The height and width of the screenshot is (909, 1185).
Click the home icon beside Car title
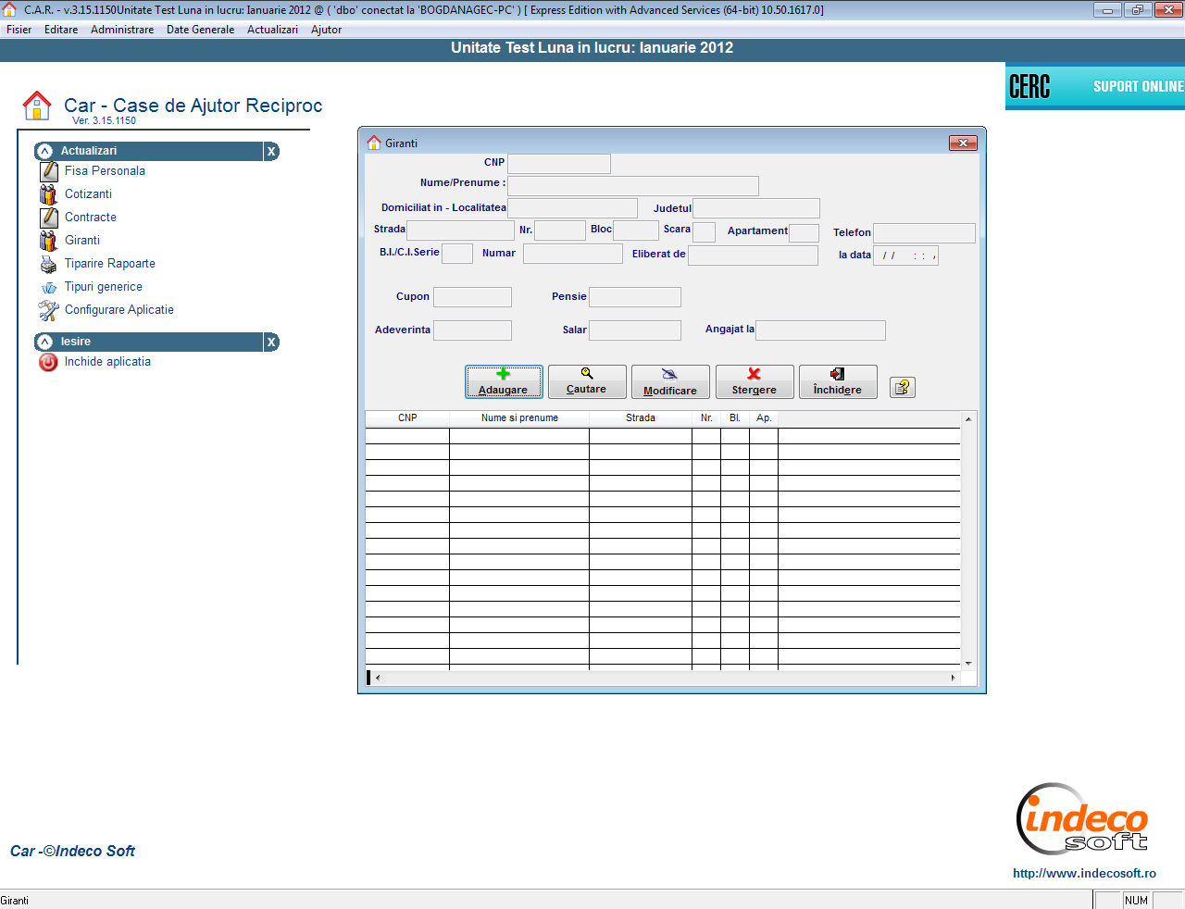tap(37, 106)
